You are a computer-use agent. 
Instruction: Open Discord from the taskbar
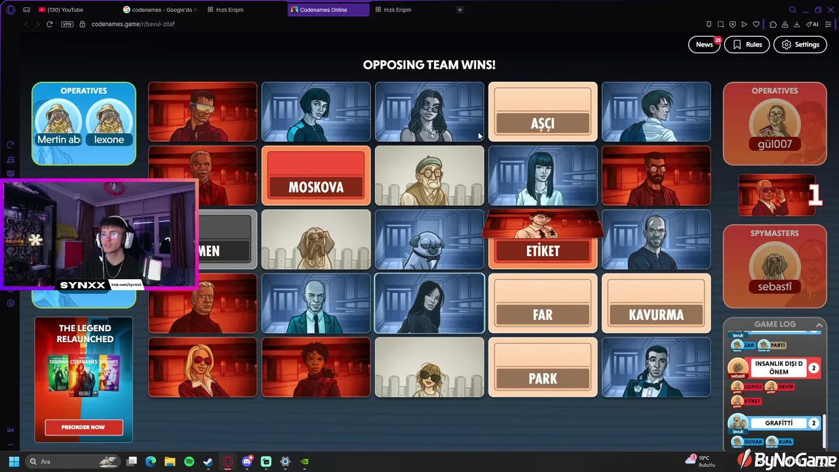247,462
